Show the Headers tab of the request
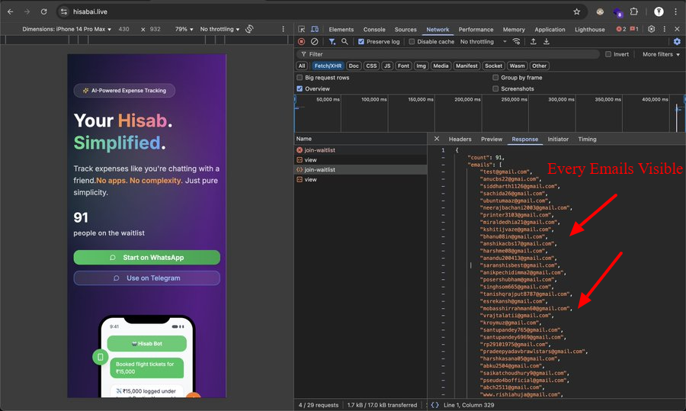Screen dimensions: 686x411 (460, 140)
